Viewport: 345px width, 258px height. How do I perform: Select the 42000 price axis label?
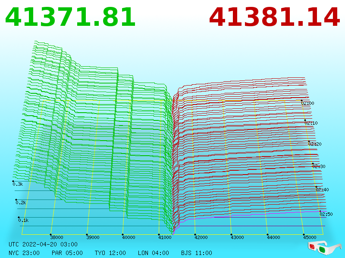(201, 237)
